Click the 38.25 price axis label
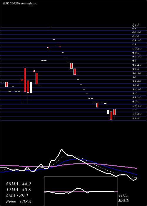This screenshot has height=206, width=147. (137, 113)
